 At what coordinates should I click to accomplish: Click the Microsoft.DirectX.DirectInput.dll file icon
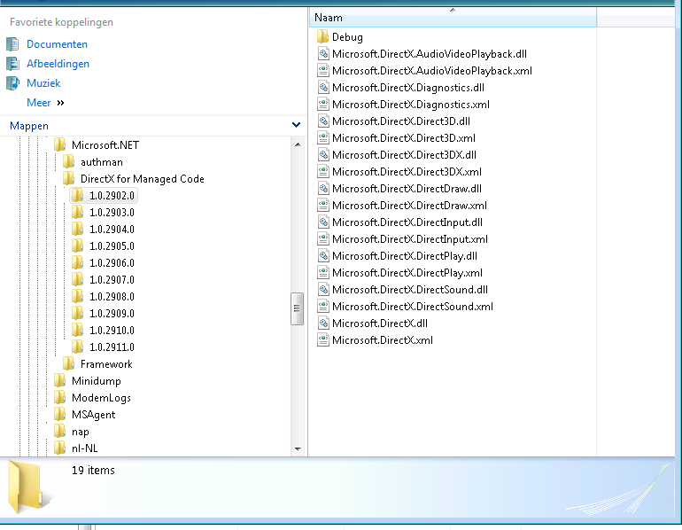pyautogui.click(x=322, y=222)
